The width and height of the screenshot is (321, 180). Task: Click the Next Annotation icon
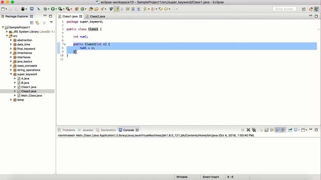145,9
